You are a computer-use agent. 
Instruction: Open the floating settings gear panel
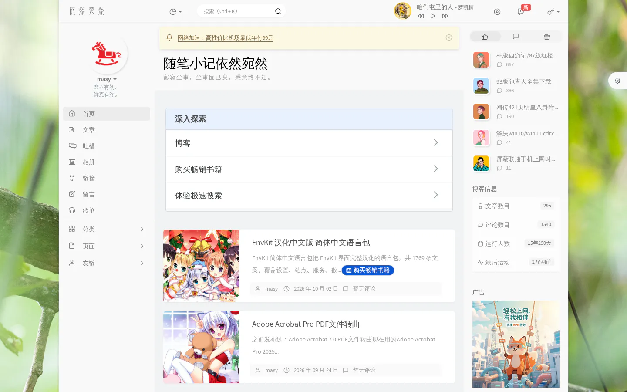click(x=617, y=81)
